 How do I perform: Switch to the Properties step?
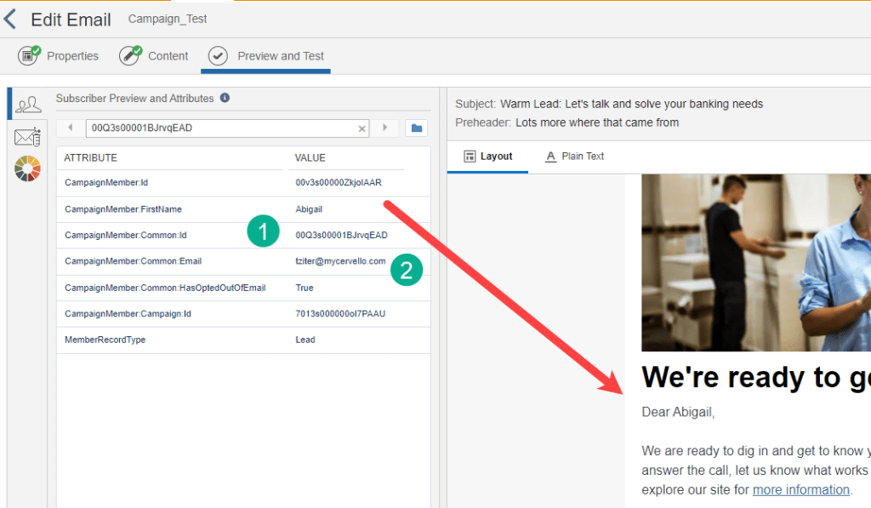(59, 56)
